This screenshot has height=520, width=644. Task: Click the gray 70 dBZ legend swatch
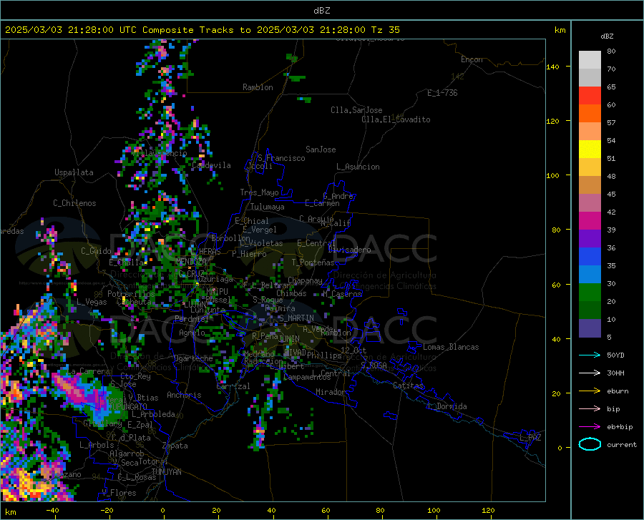click(x=590, y=77)
